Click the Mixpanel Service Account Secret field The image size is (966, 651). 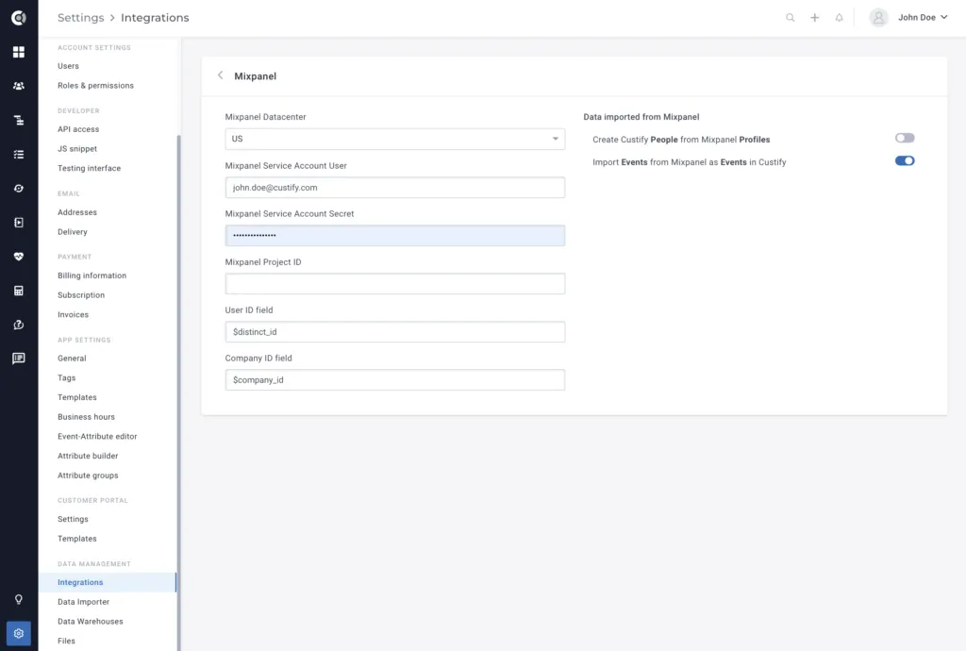click(x=395, y=235)
